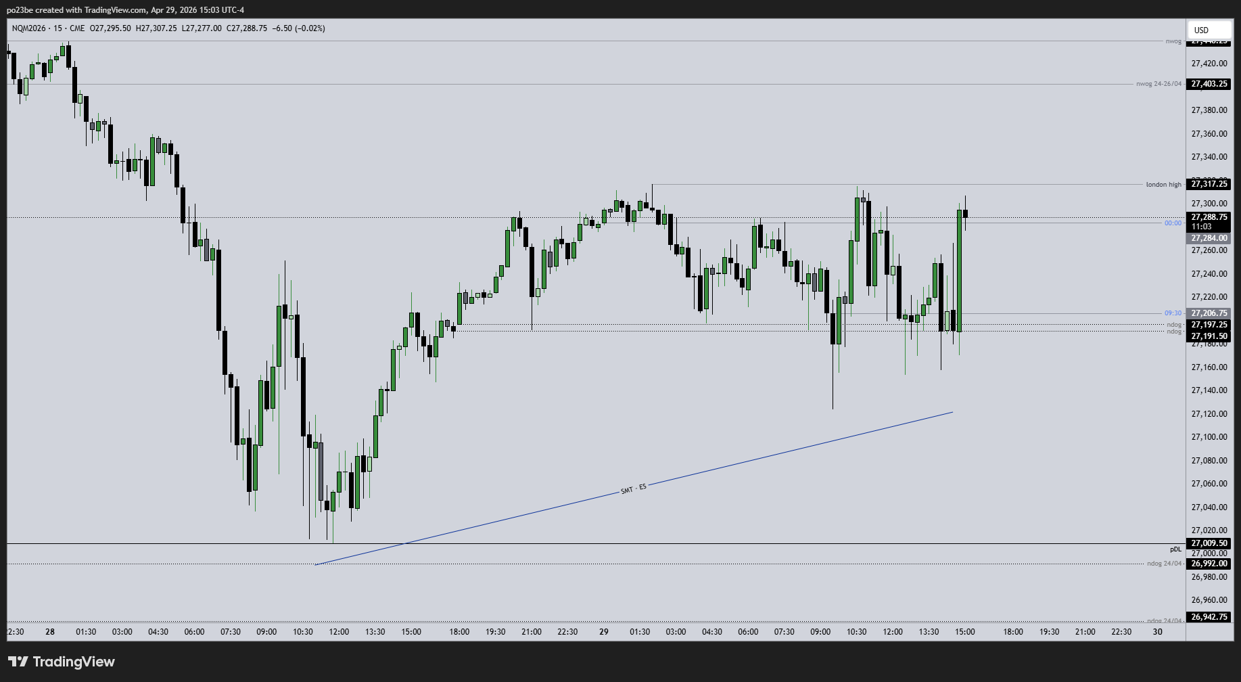1241x682 pixels.
Task: Open the USD currency selector
Action: 1209,30
